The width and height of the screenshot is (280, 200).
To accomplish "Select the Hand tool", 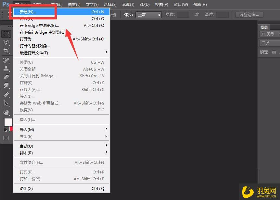I will 6,113.
